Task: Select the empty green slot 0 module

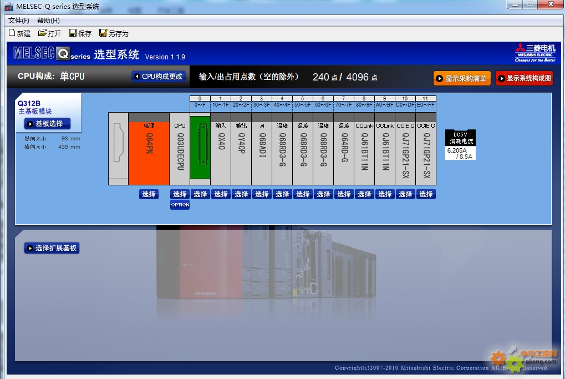Action: point(200,148)
